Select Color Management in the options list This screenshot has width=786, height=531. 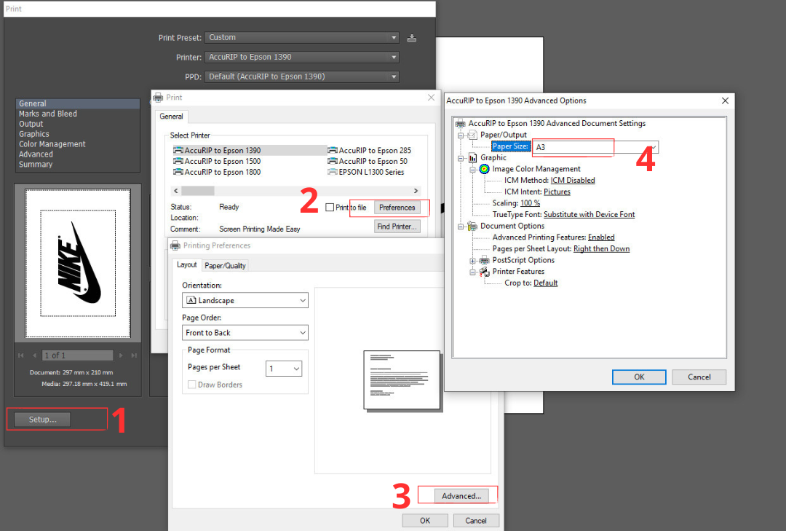click(52, 144)
